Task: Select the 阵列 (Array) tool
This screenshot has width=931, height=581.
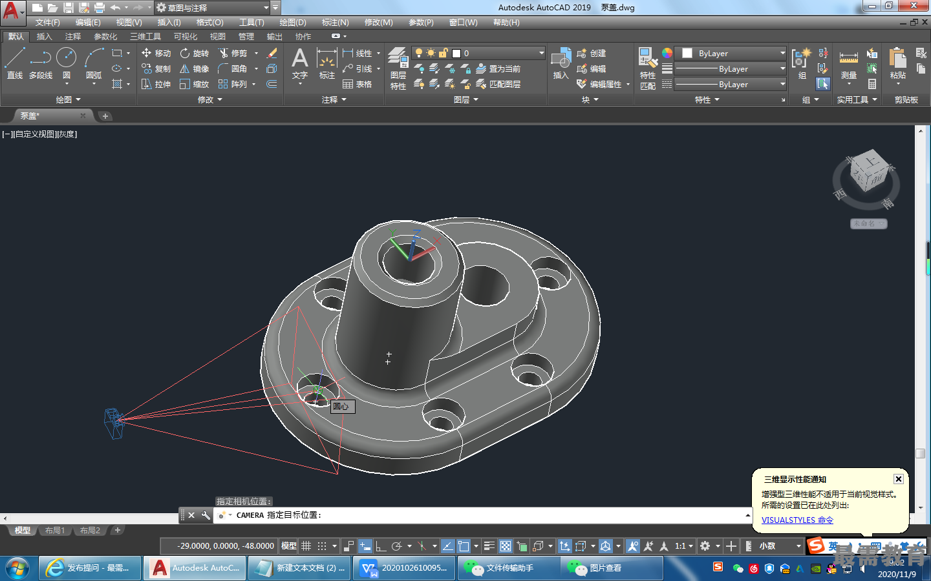Action: coord(233,84)
